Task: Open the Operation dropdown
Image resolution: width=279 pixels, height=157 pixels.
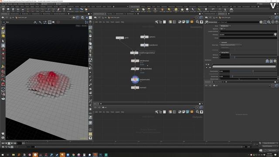Action: pos(225,26)
